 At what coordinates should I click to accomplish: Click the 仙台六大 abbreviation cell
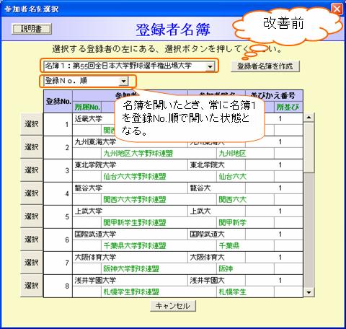(x=245, y=176)
